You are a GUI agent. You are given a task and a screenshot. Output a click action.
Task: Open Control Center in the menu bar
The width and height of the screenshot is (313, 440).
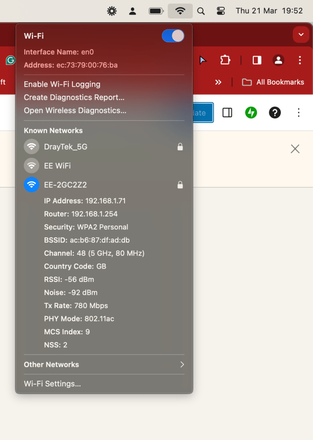coord(221,11)
